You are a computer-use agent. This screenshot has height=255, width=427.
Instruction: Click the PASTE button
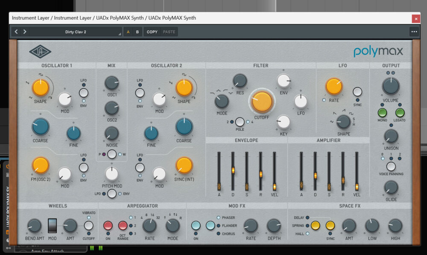pyautogui.click(x=169, y=32)
